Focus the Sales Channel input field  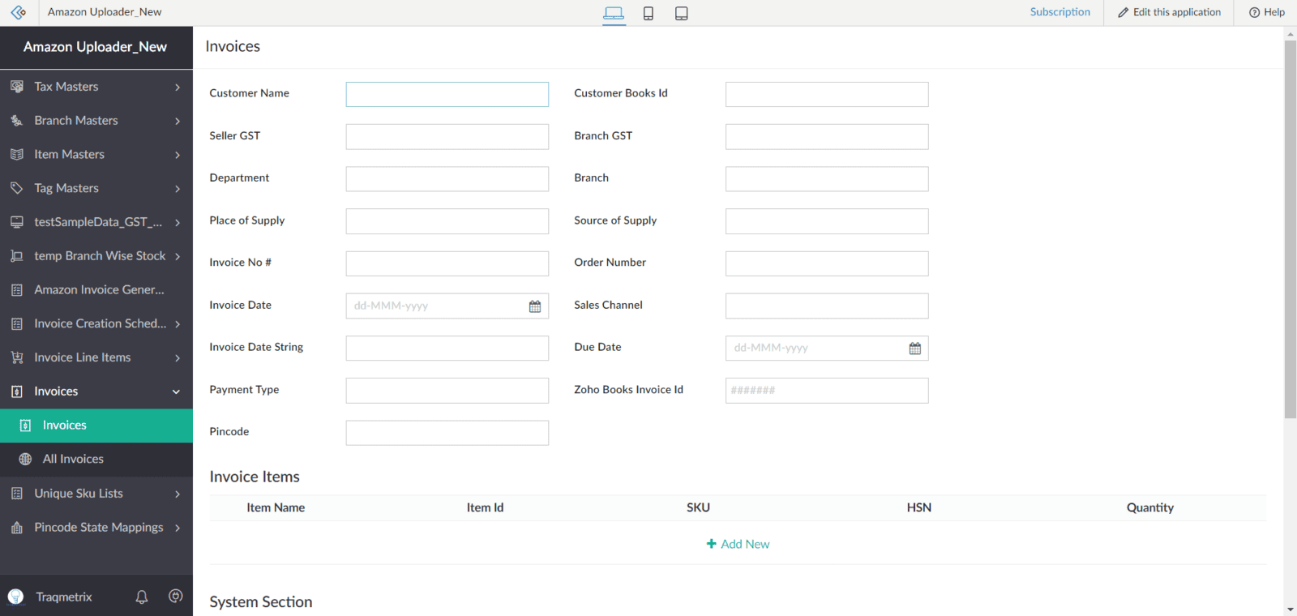tap(827, 306)
